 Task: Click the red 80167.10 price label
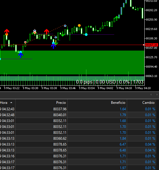pyautogui.click(x=152, y=45)
